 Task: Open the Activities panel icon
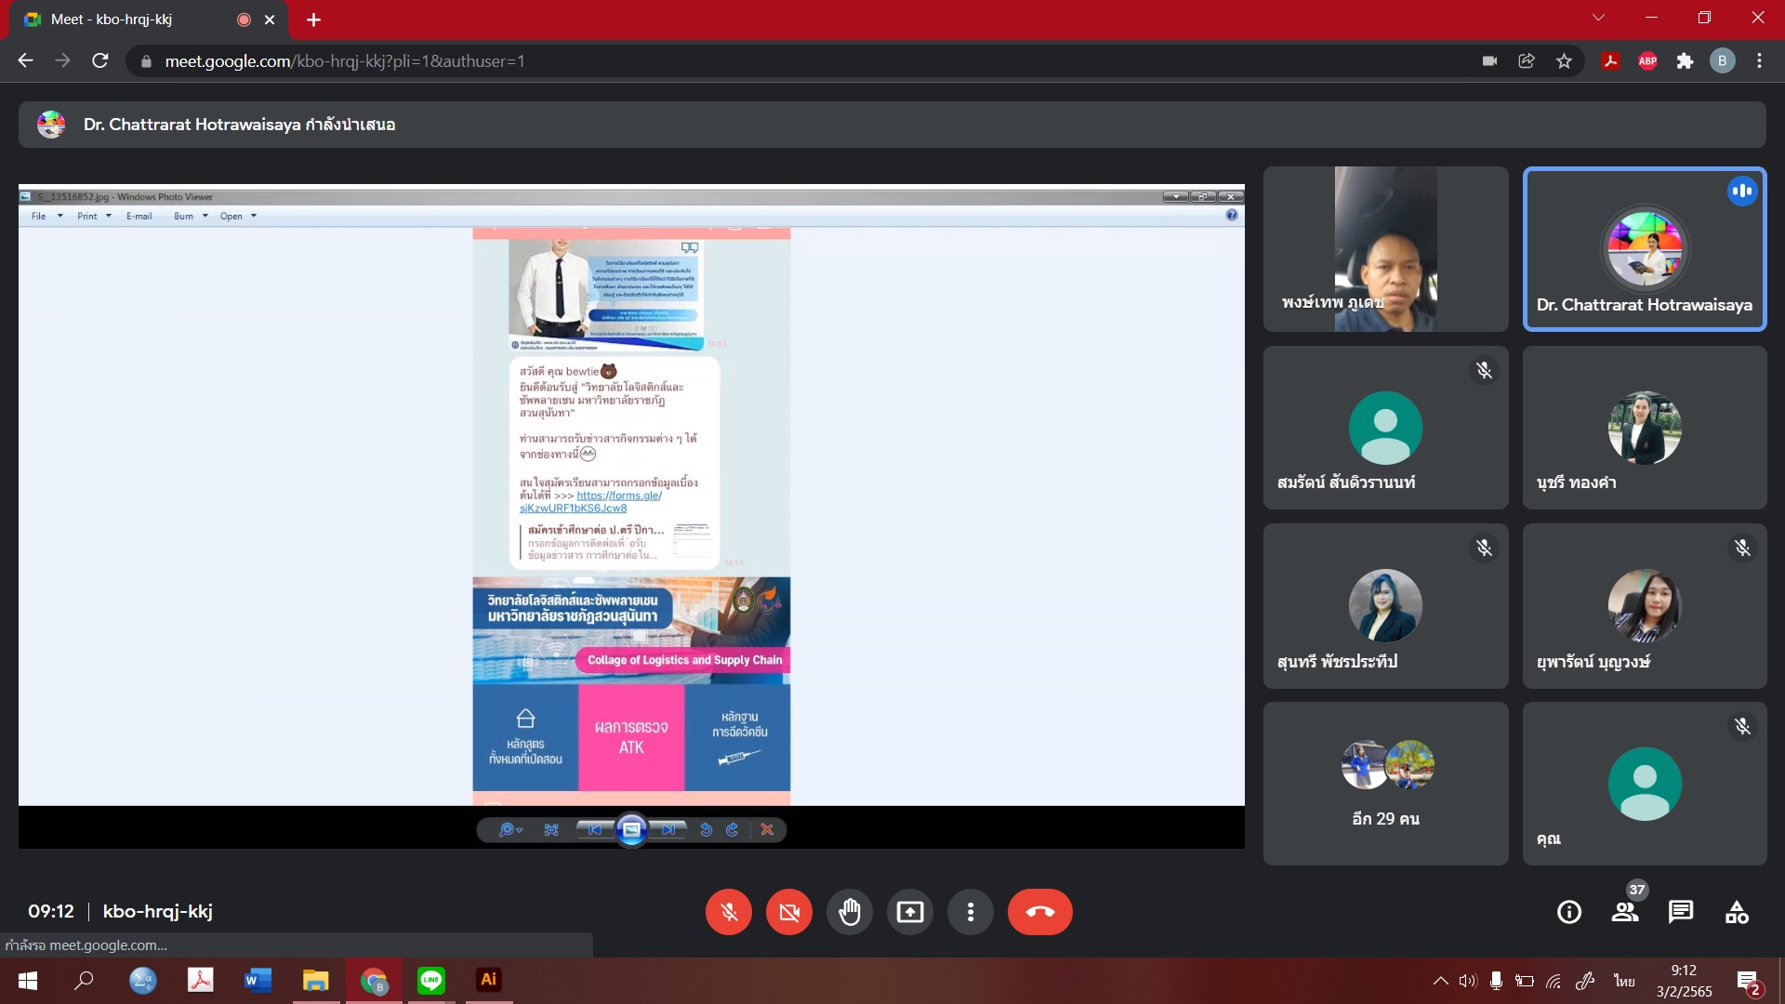pos(1736,912)
